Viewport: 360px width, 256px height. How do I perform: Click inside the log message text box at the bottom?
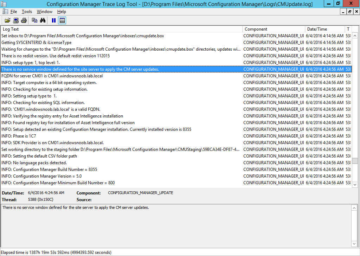coord(176,226)
